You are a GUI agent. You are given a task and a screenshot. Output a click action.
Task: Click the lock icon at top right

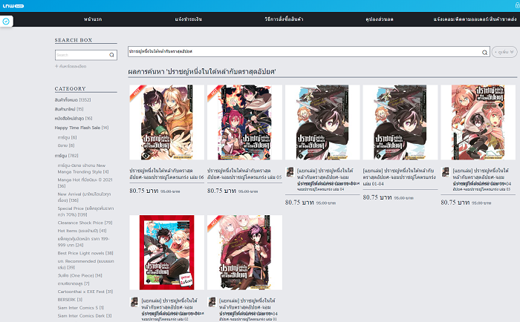coord(517,5)
